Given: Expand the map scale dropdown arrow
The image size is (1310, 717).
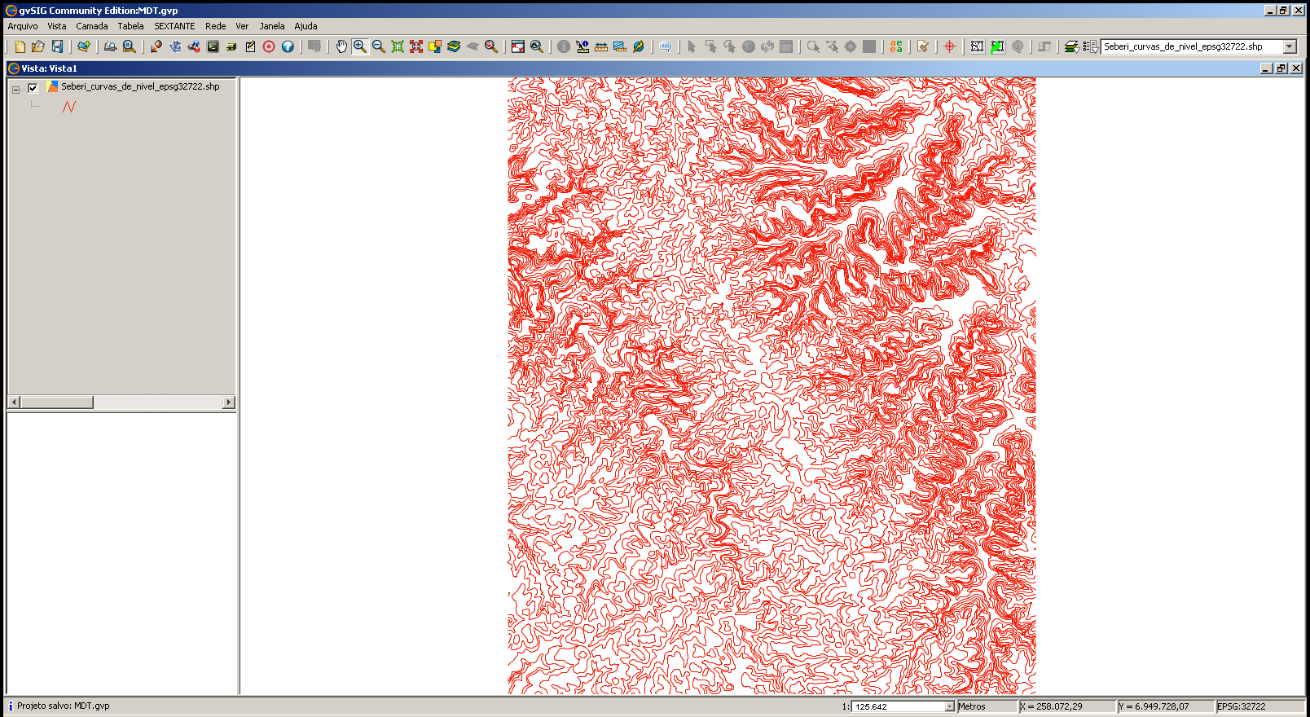Looking at the screenshot, I should [949, 706].
